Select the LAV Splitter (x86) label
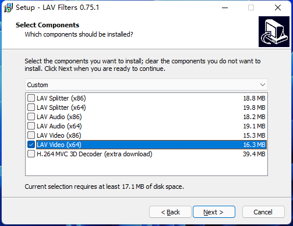 coord(61,98)
